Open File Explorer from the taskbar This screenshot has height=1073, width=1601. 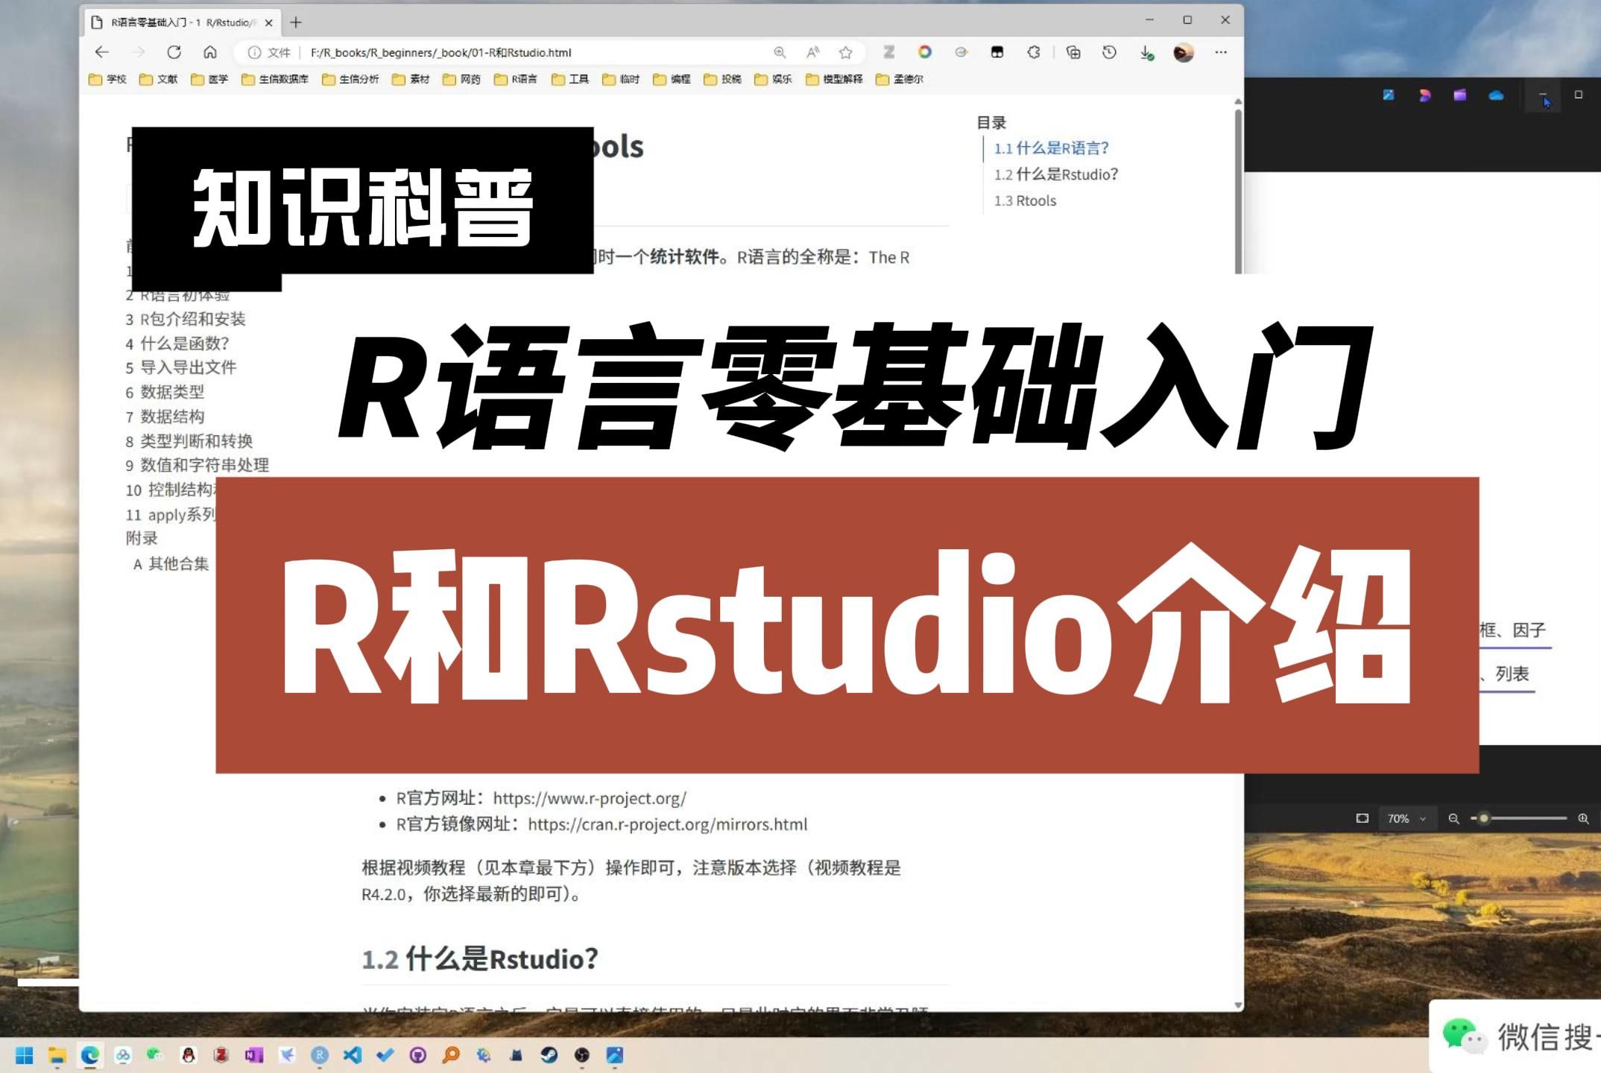pos(57,1055)
